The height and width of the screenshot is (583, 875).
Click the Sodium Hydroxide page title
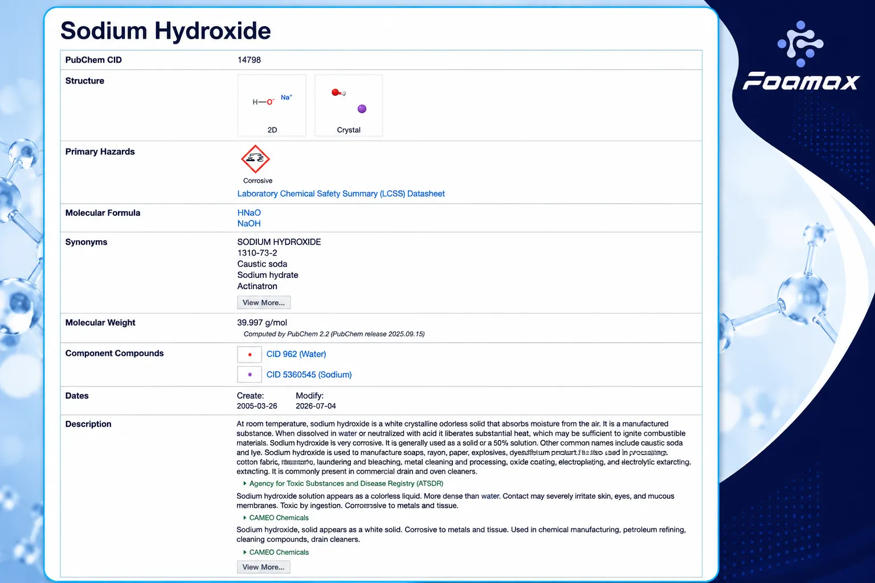(166, 31)
